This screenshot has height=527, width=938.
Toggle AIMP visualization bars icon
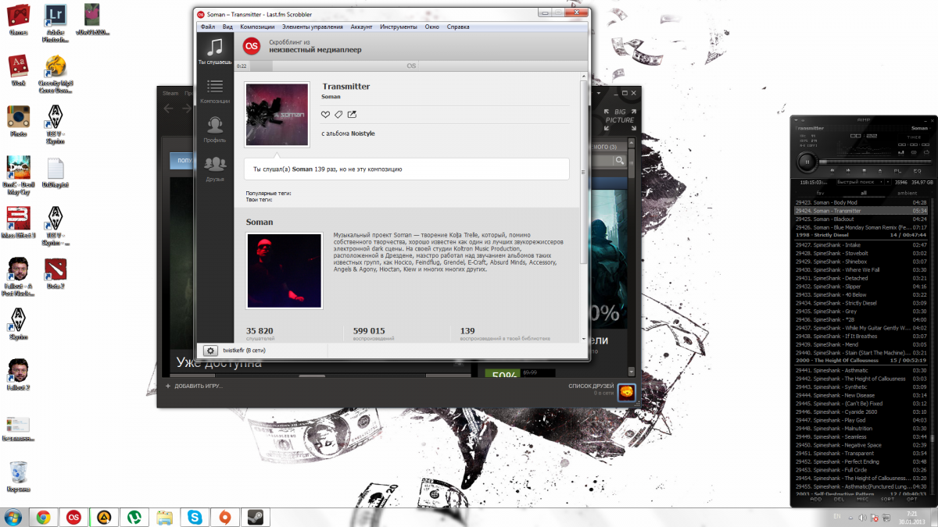pos(901,152)
